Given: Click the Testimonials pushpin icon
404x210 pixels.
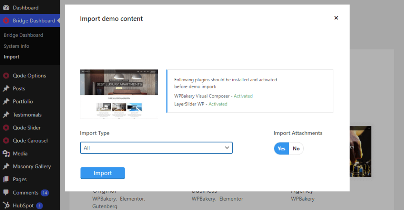Looking at the screenshot, I should 6,114.
